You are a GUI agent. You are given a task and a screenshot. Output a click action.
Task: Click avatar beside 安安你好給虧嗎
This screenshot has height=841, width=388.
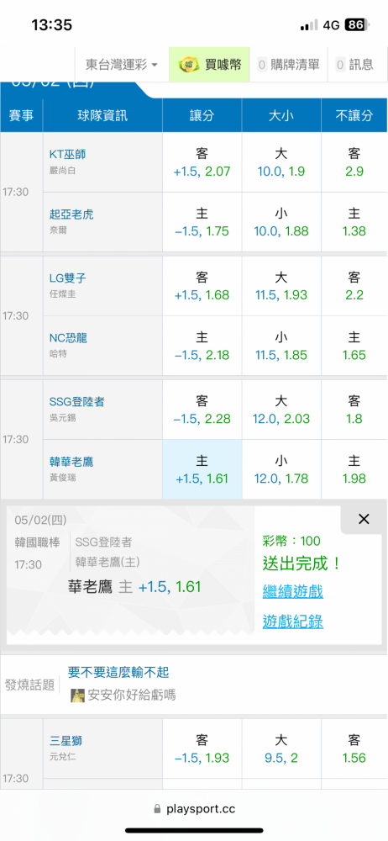coord(78,696)
